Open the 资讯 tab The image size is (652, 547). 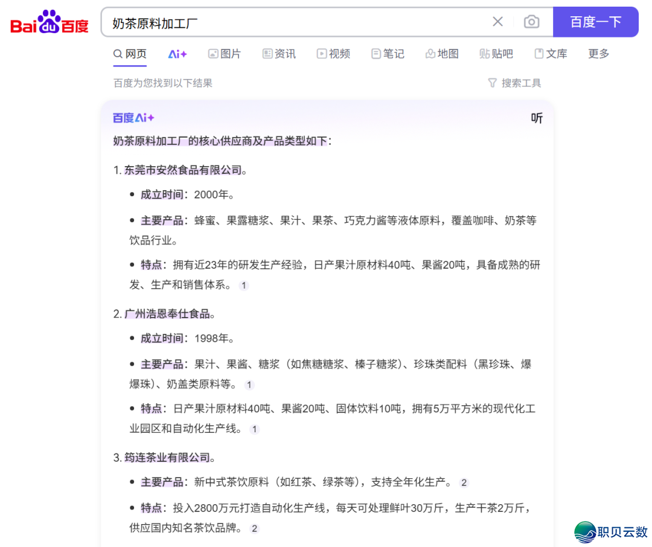[x=279, y=54]
